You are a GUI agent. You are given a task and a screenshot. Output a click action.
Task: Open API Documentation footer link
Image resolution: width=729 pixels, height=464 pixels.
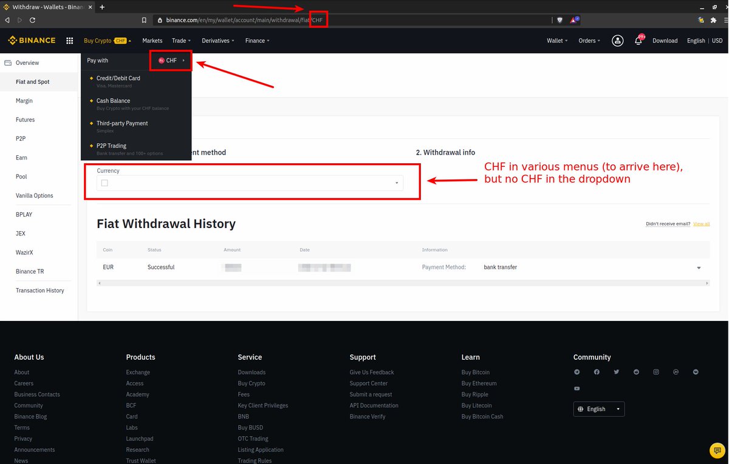coord(374,406)
